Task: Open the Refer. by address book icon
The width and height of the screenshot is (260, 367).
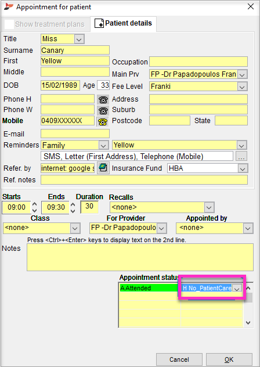Action: pyautogui.click(x=103, y=168)
